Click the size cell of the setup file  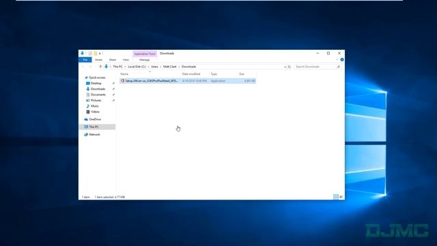[249, 81]
